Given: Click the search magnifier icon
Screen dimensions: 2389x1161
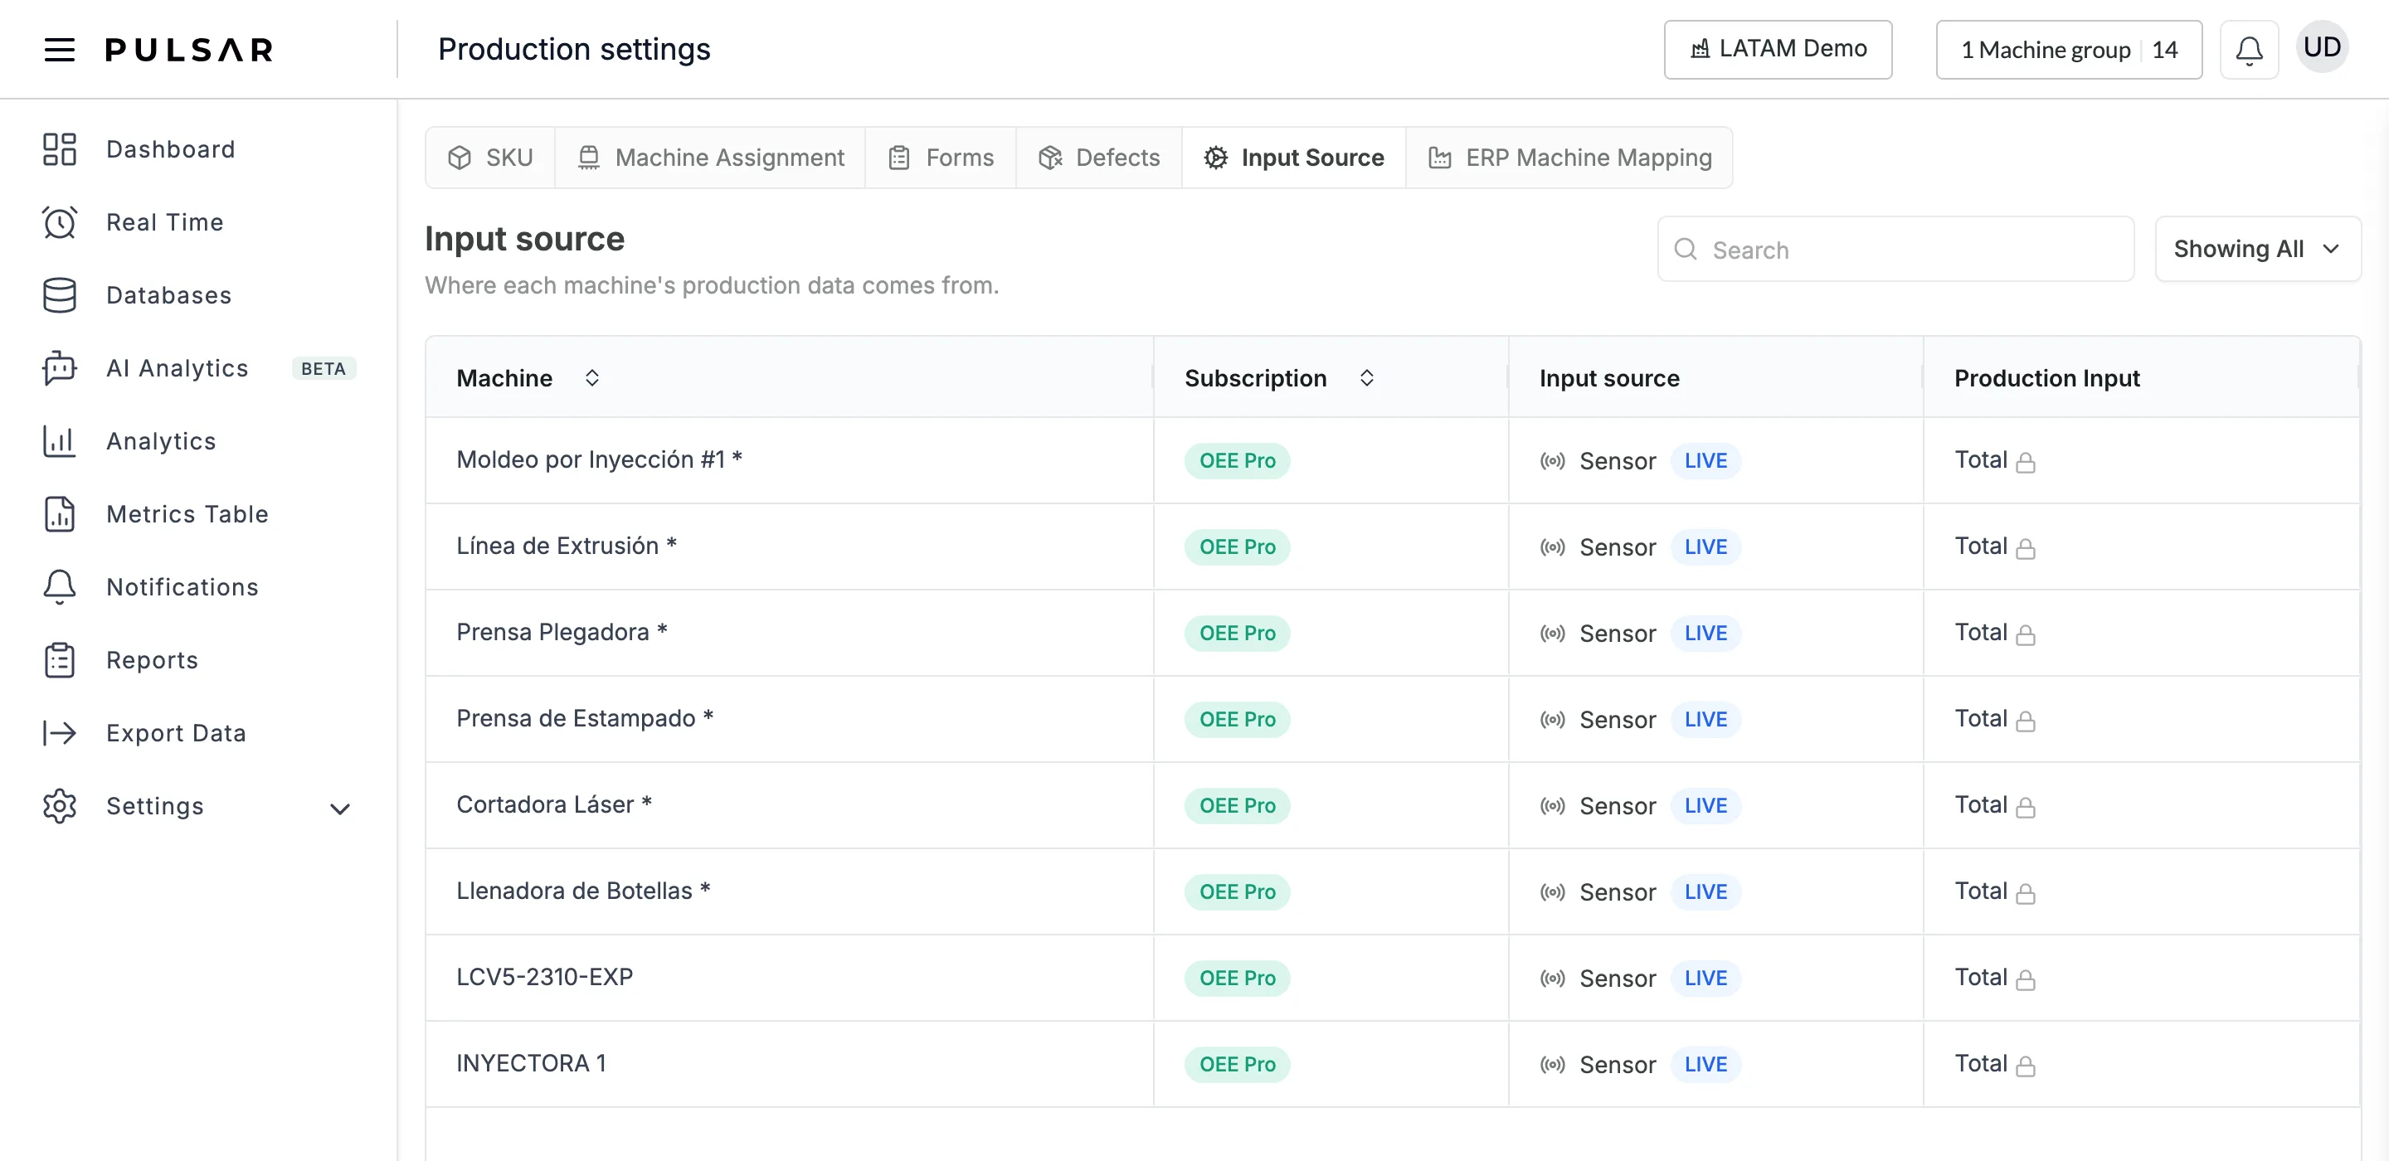Looking at the screenshot, I should coord(1685,250).
